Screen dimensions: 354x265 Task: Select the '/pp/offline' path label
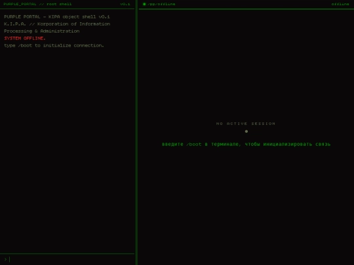pos(161,4)
